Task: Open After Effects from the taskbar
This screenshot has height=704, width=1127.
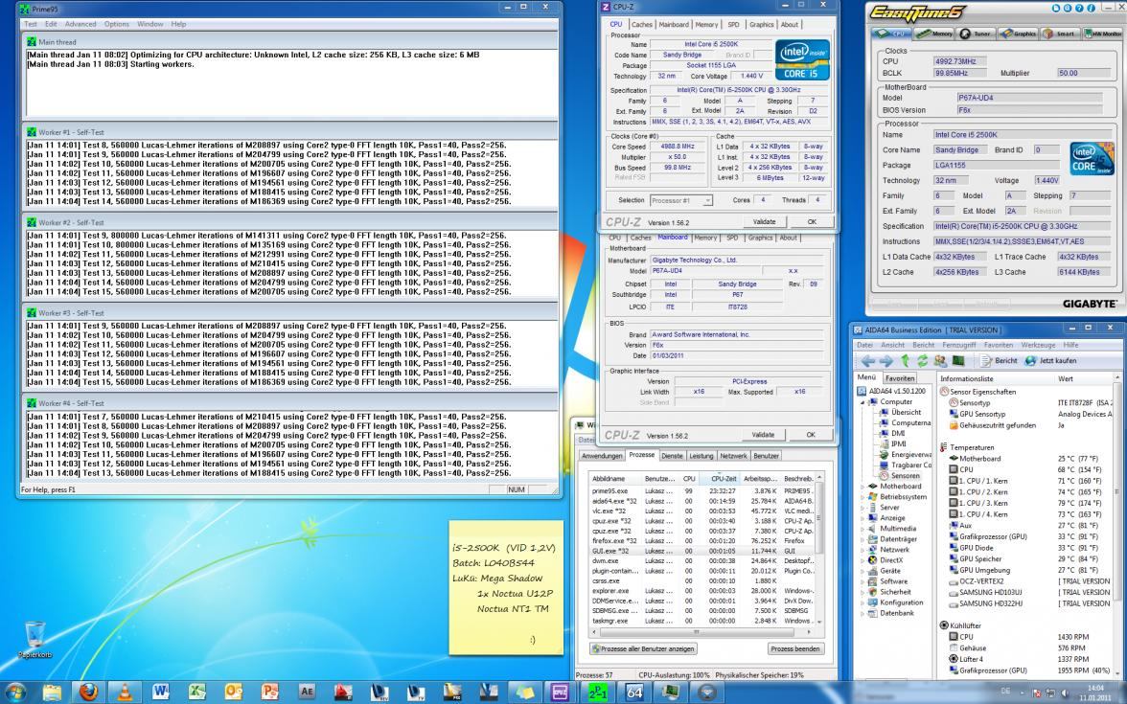Action: tap(307, 692)
